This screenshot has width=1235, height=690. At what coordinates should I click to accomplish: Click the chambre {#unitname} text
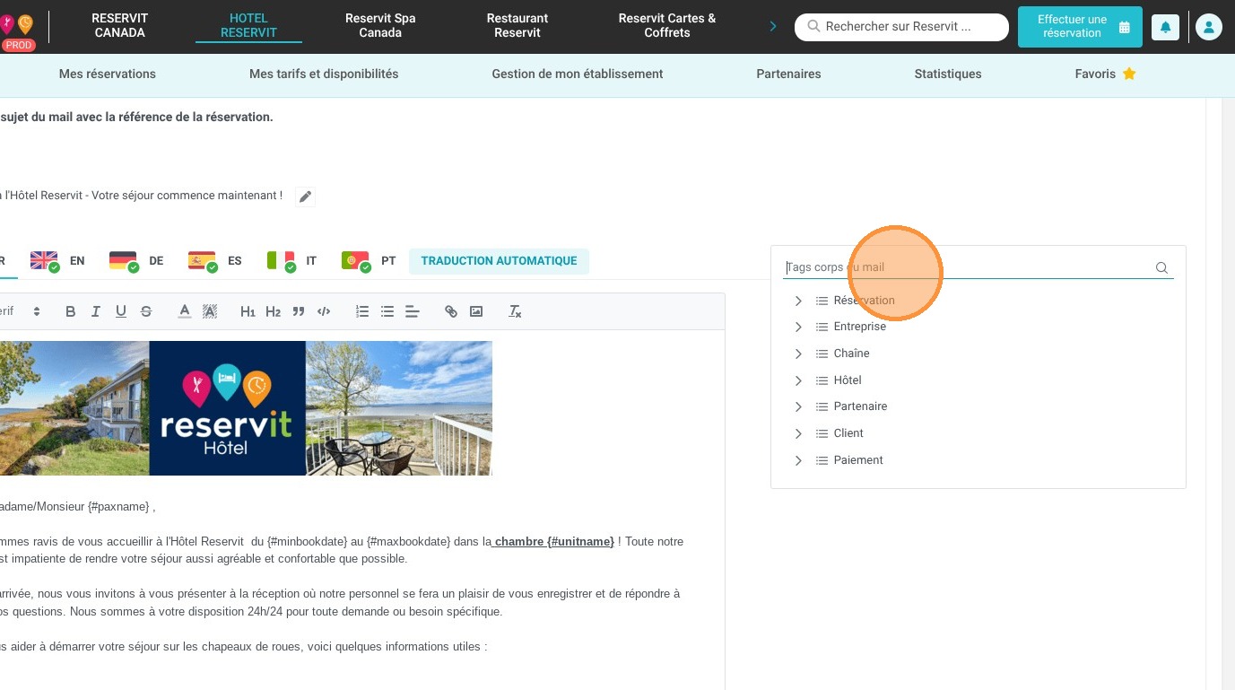tap(554, 542)
